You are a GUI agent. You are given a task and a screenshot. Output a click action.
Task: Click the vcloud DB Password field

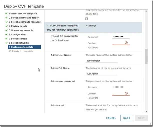click(x=121, y=37)
